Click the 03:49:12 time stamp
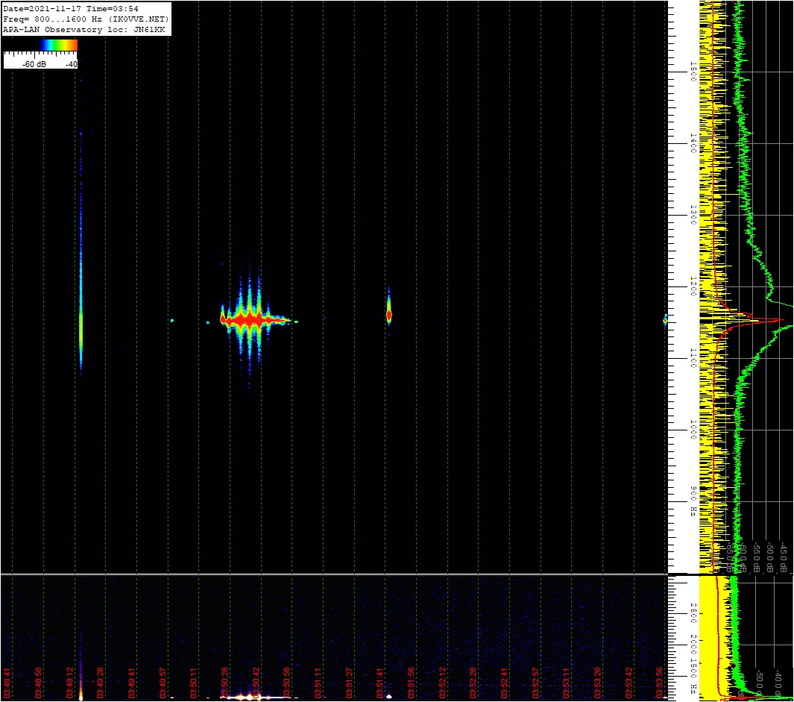The image size is (794, 702). [x=70, y=683]
